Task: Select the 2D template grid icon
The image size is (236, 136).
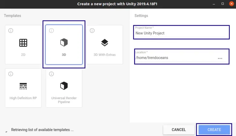Action: [23, 43]
